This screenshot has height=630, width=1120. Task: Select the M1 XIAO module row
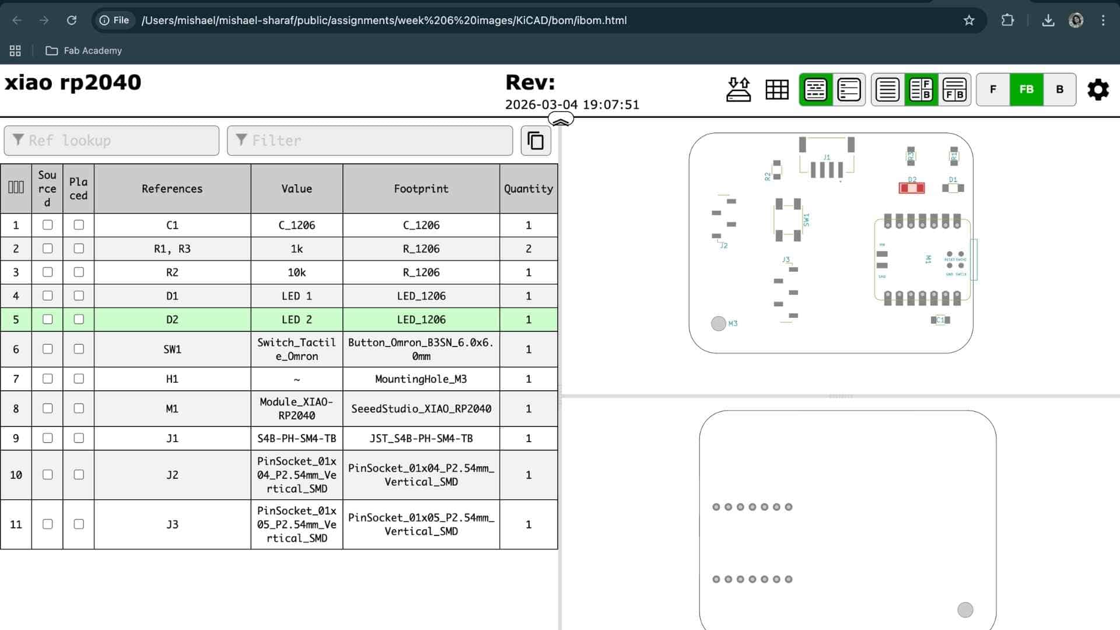pos(172,408)
